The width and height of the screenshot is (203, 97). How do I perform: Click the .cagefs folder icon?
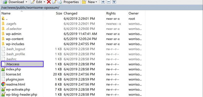(x=3, y=24)
